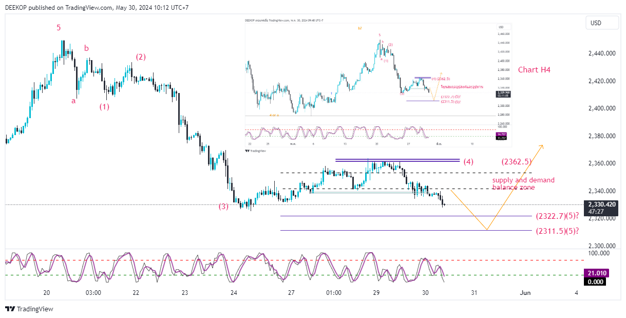Viewport: 626px width, 318px height.
Task: Click the 100.000 oscillator scale label
Action: [599, 253]
